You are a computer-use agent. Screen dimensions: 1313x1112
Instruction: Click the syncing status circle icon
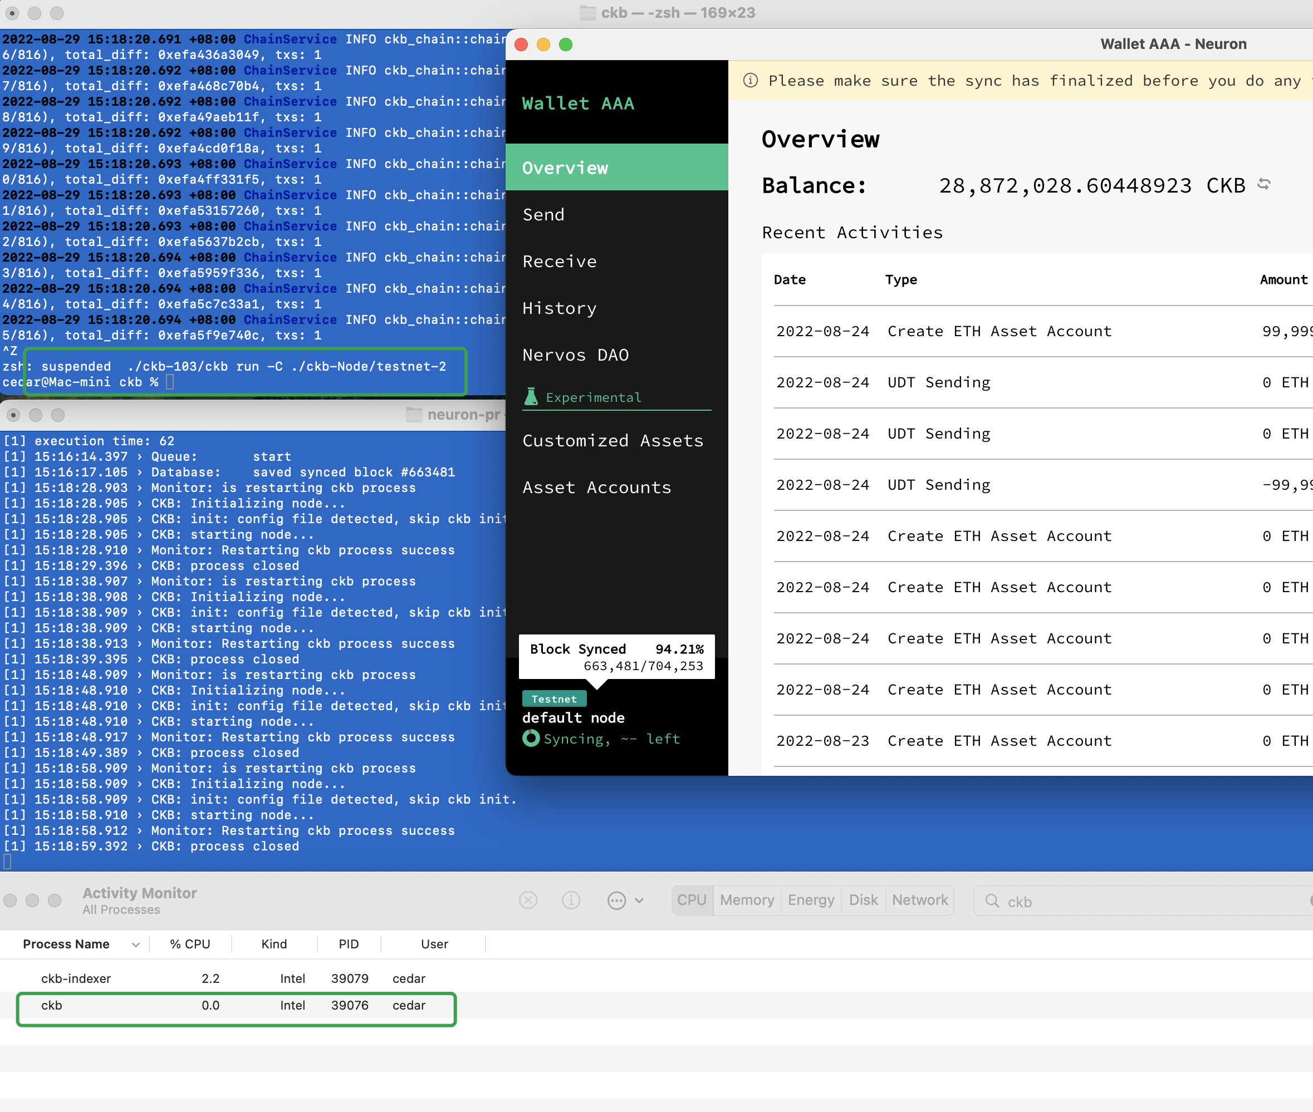pos(531,738)
